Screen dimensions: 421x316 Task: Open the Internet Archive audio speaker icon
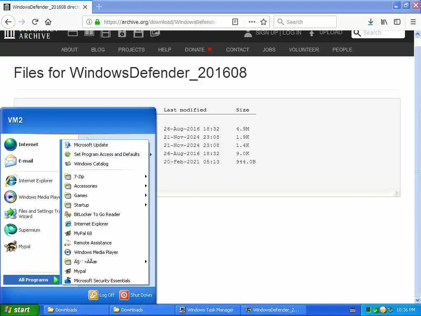(122, 34)
